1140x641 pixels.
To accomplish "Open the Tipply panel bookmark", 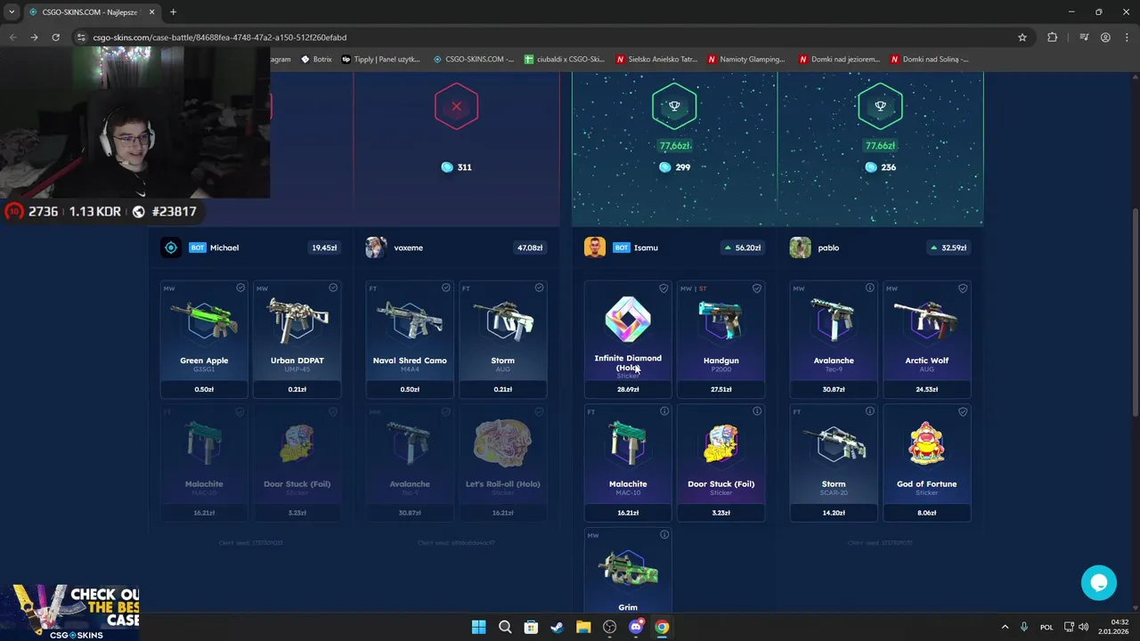I will [x=380, y=59].
